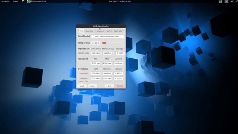Switch to the Overdrive tab

[x=89, y=31]
